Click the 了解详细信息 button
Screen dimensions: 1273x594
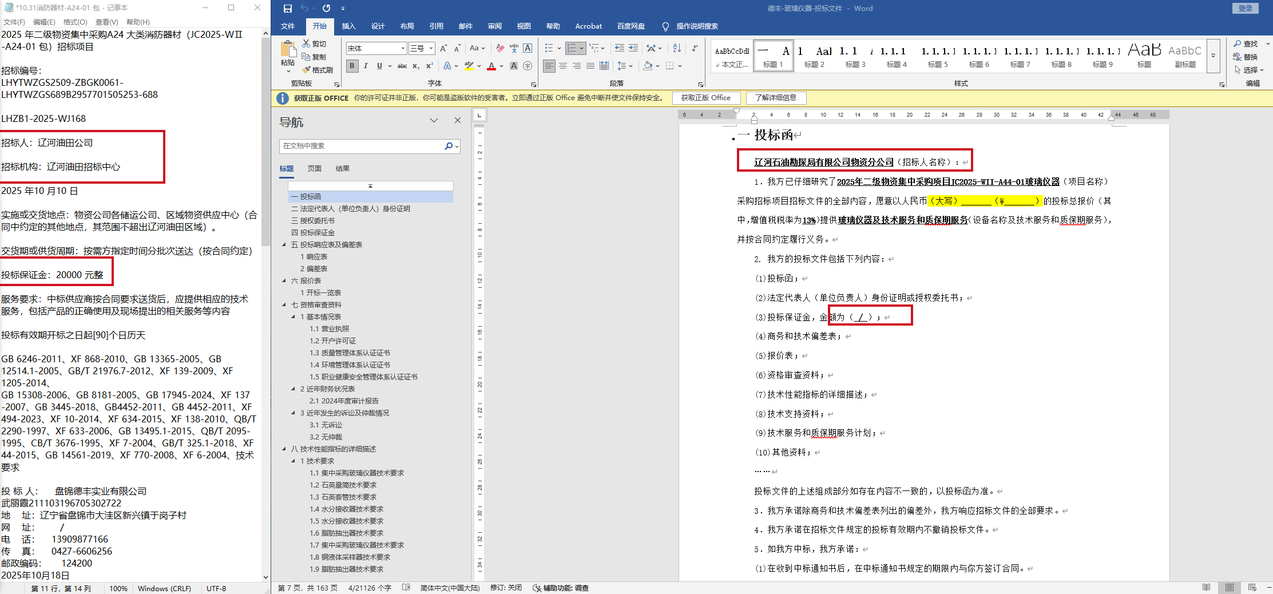[x=775, y=98]
